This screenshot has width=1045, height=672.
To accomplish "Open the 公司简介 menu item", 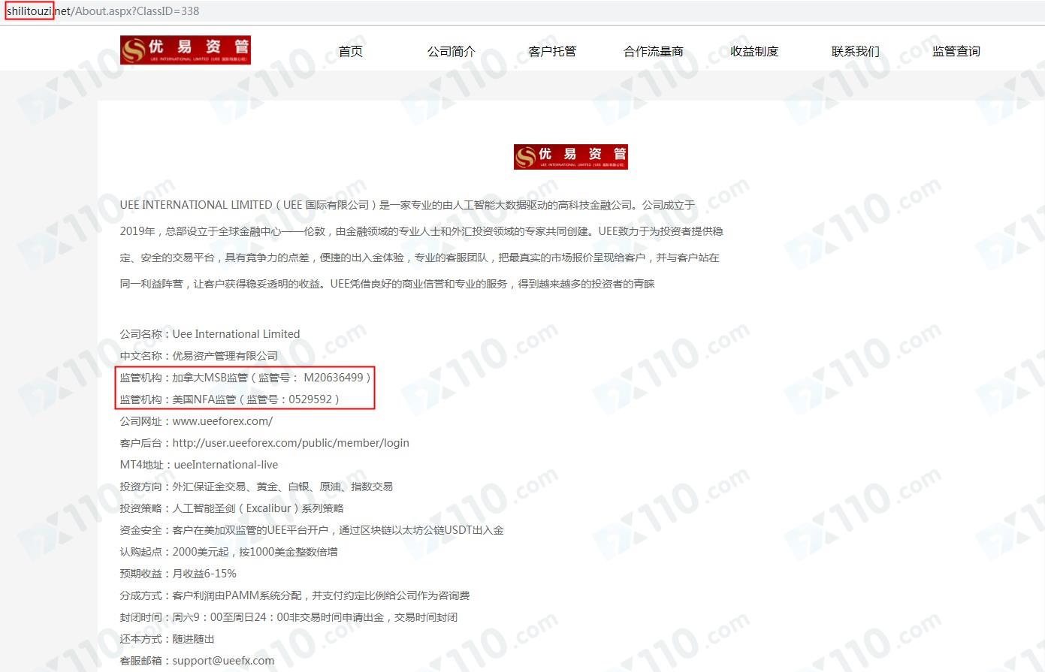I will 452,51.
